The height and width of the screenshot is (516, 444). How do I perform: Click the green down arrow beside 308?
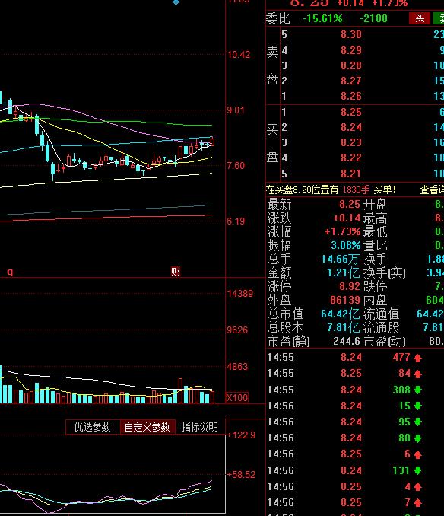pyautogui.click(x=417, y=390)
